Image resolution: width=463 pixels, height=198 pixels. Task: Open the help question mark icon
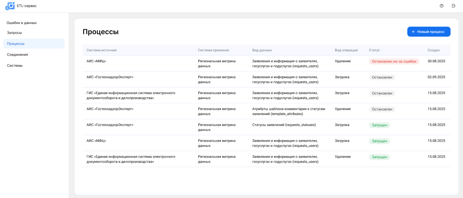[x=441, y=6]
